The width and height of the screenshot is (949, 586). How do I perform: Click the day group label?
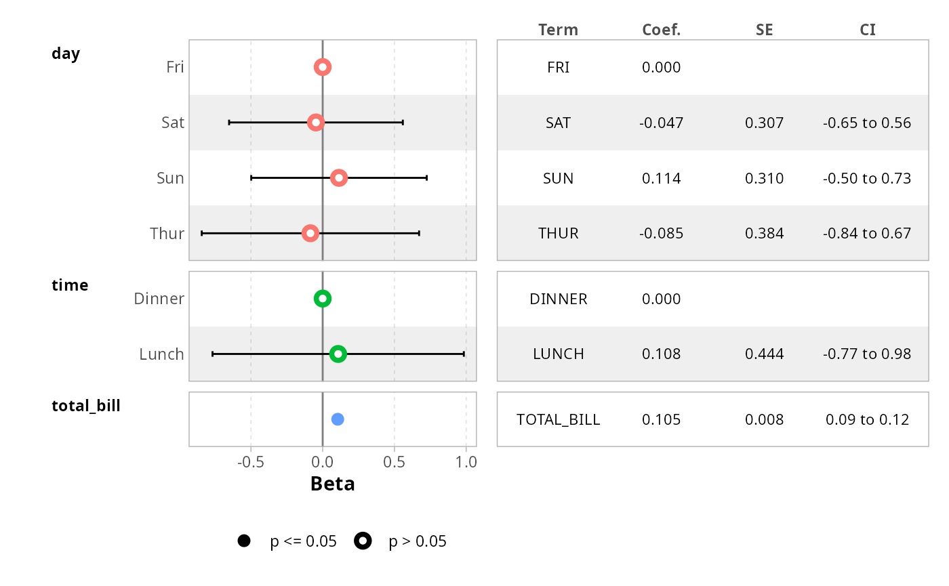pyautogui.click(x=66, y=54)
